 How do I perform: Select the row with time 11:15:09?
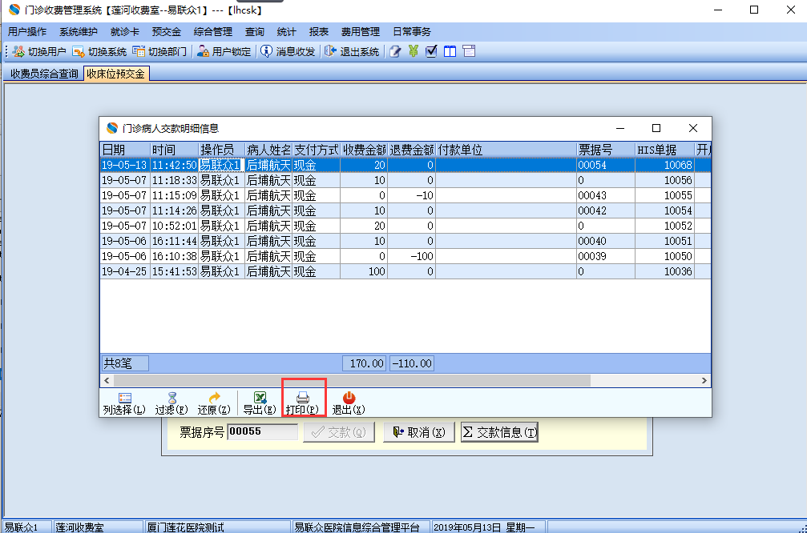coord(406,195)
